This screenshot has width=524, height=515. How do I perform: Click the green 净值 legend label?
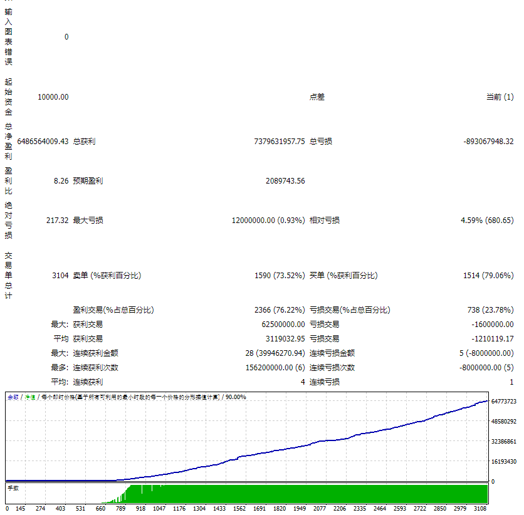(x=30, y=397)
